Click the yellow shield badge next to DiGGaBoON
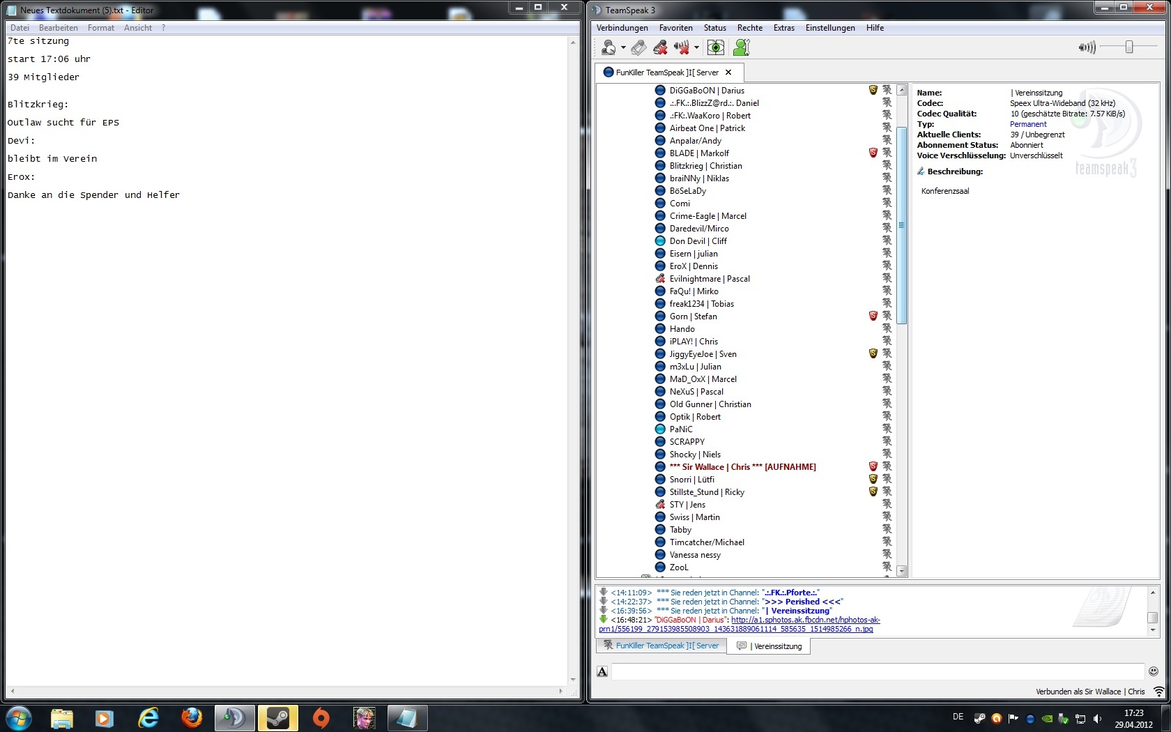The width and height of the screenshot is (1171, 732). [873, 90]
